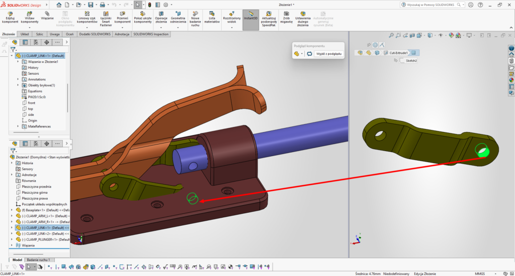Screen dimensions: 515x276
Task: Open Rozstrzelony widok dropdown arrow
Action: tap(231, 27)
